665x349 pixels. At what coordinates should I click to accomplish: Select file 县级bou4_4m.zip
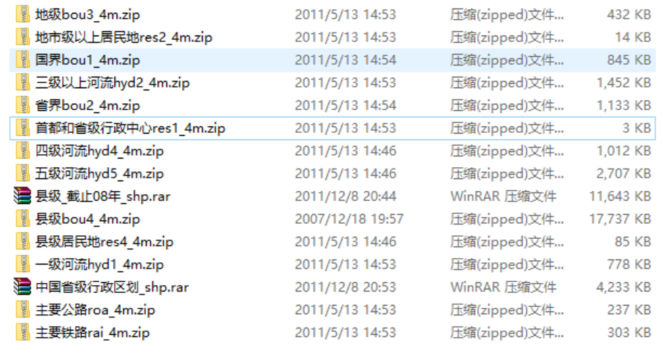[x=333, y=219]
